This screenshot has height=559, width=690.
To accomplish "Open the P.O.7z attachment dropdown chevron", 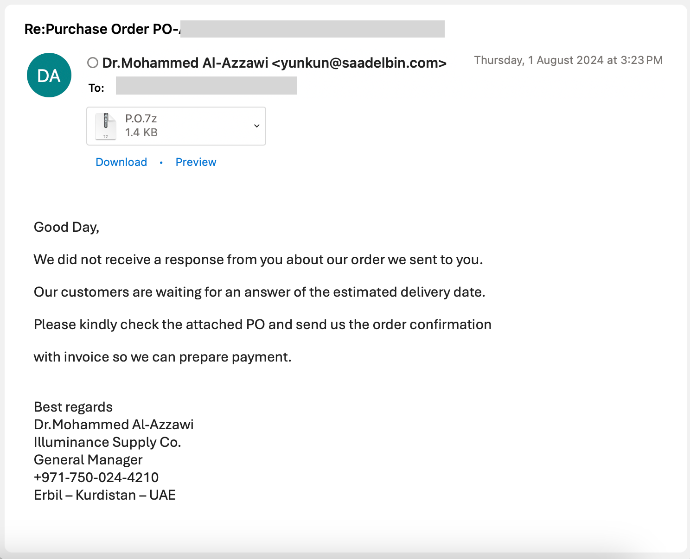I will 256,126.
